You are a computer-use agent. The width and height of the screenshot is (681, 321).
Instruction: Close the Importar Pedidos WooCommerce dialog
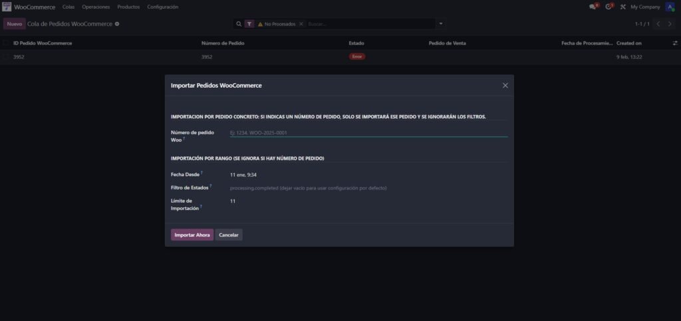pyautogui.click(x=505, y=86)
